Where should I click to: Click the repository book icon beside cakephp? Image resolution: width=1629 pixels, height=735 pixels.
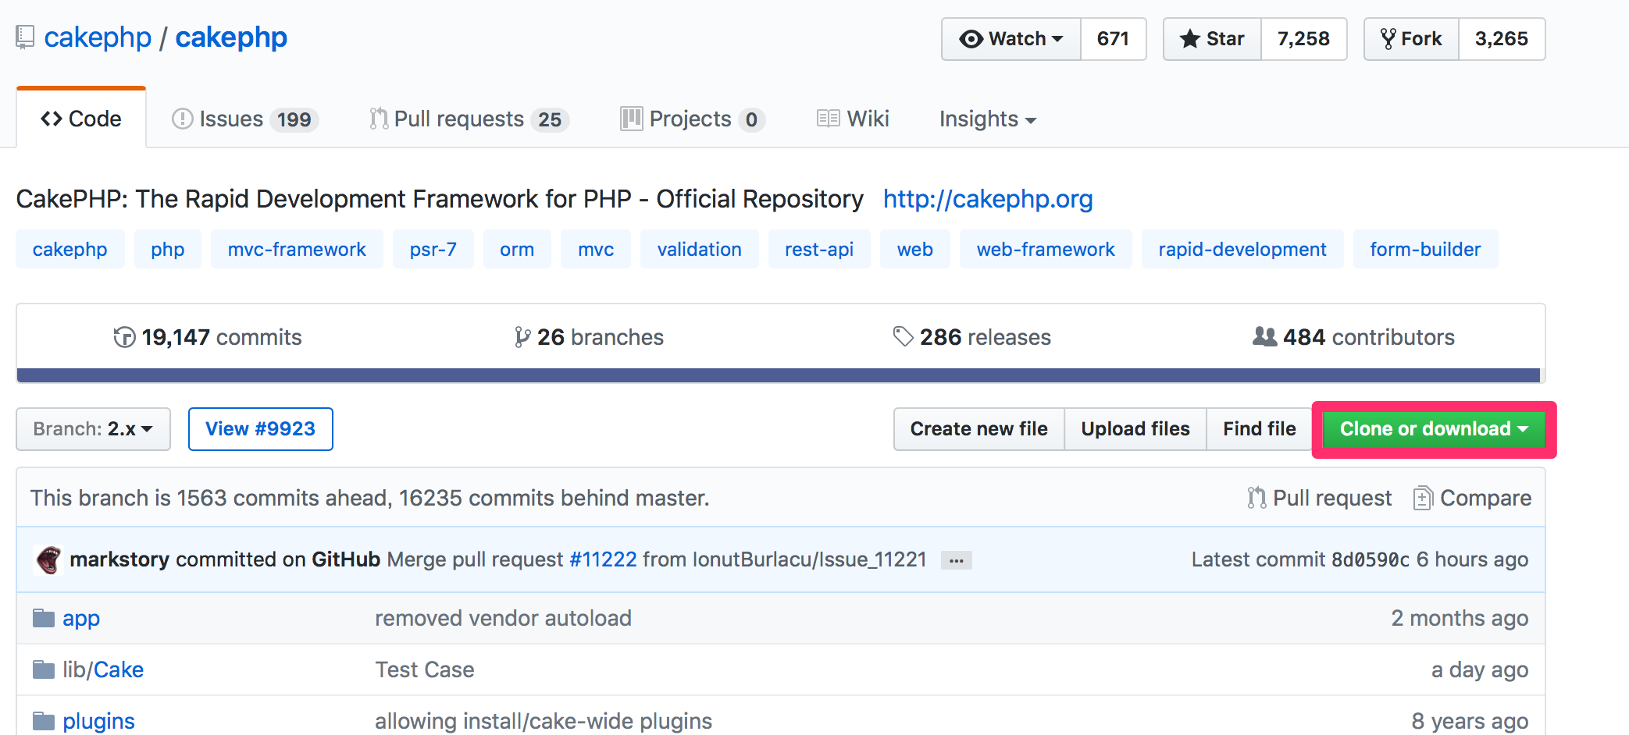pyautogui.click(x=25, y=37)
